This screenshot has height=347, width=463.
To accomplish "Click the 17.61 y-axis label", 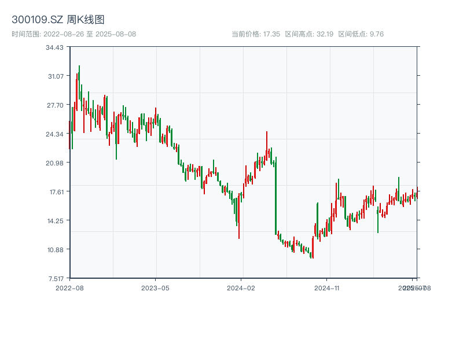I will click(x=55, y=192).
